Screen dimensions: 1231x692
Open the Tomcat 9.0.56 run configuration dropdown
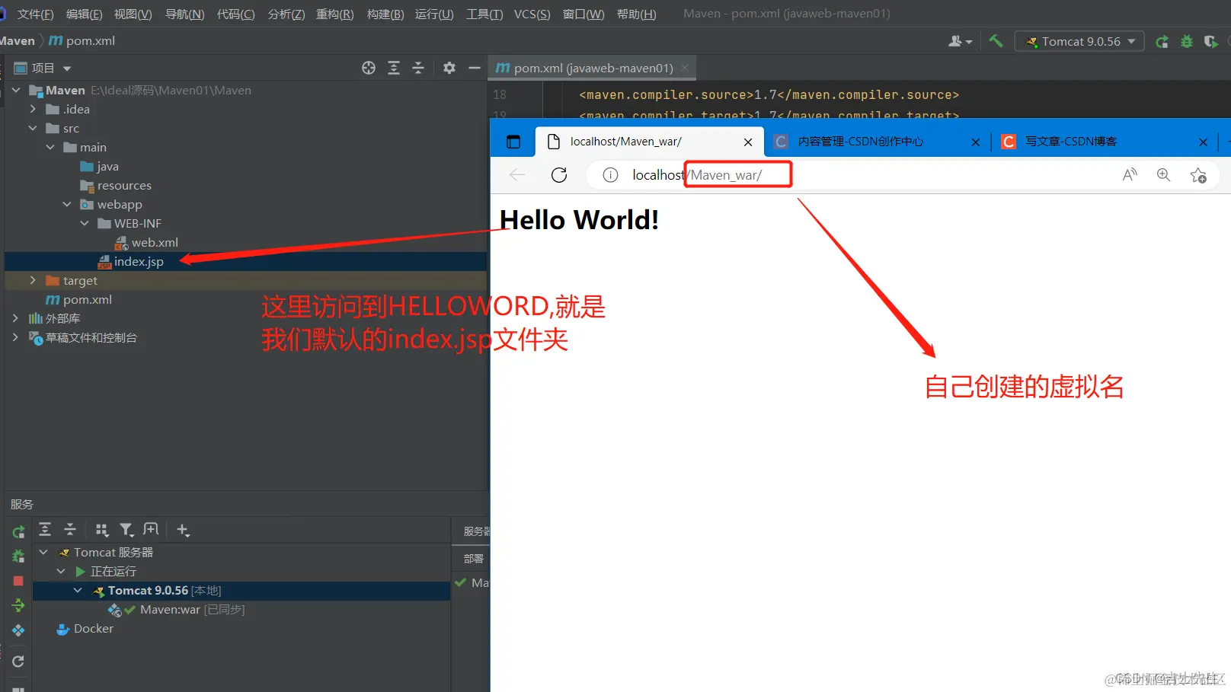[1079, 41]
